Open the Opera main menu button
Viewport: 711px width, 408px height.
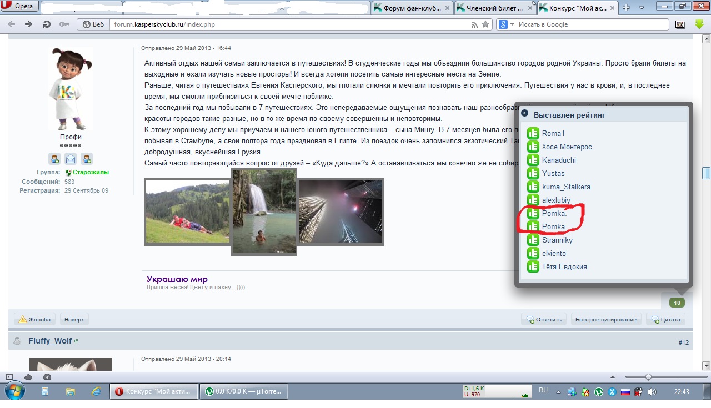coord(19,7)
